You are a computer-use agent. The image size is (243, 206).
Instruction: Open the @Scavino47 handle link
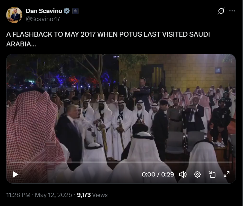point(43,19)
